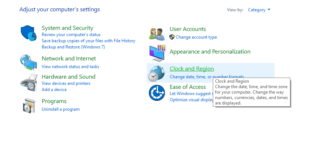Open the Hardware and Sound printer icon
This screenshot has width=309, height=142.
[x=29, y=82]
